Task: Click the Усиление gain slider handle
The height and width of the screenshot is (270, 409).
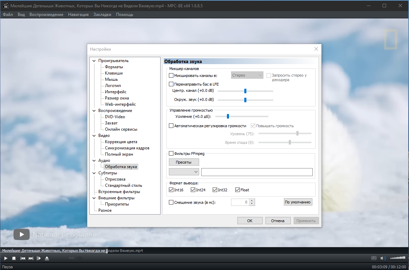Action: coord(228,116)
